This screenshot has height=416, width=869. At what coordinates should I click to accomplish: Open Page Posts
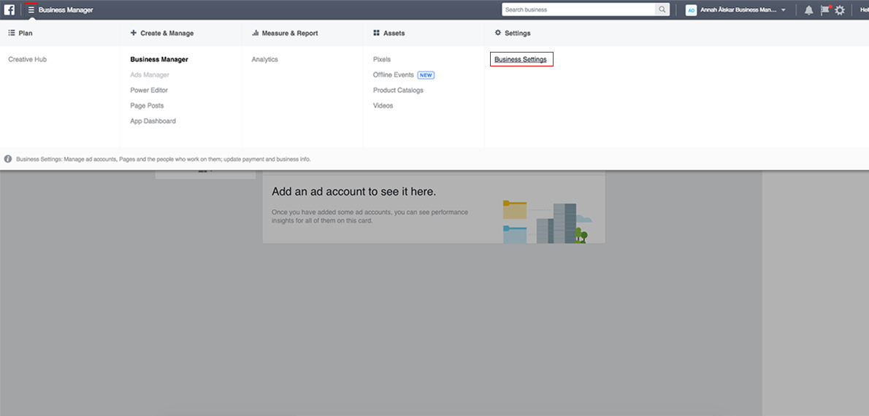(147, 106)
